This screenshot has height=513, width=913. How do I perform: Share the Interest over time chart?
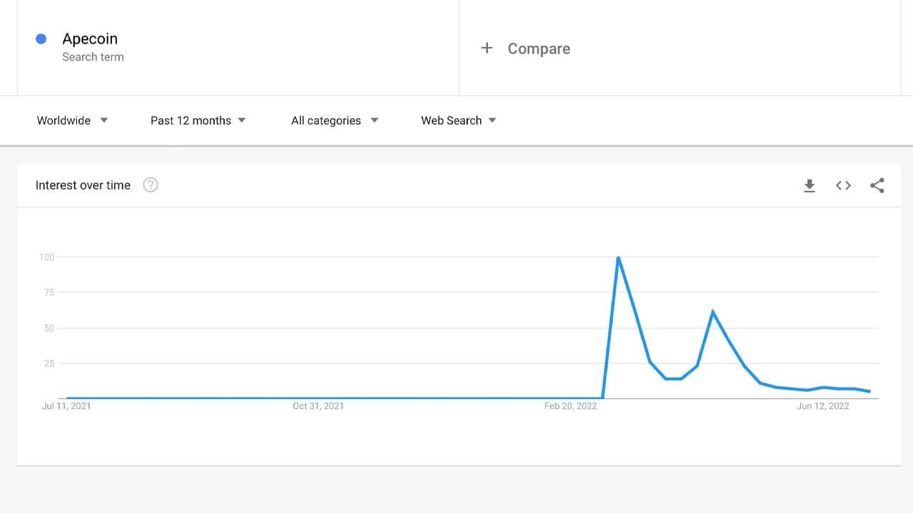(x=877, y=186)
